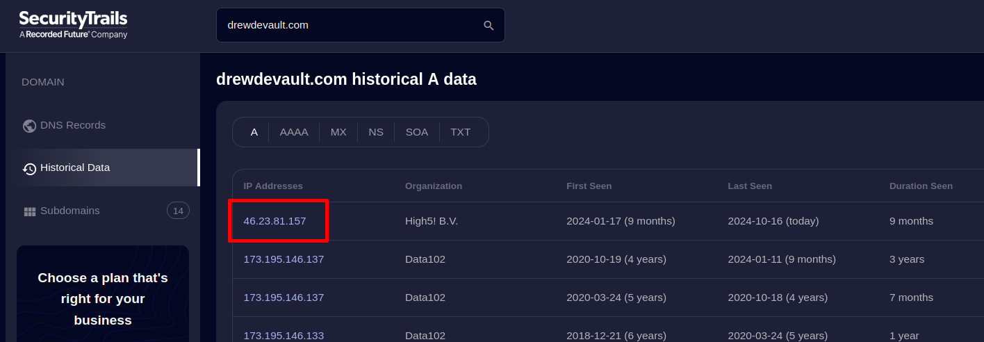The width and height of the screenshot is (984, 342).
Task: Open 173.195.146.137 first seen 2020-03-24
Action: tap(284, 298)
